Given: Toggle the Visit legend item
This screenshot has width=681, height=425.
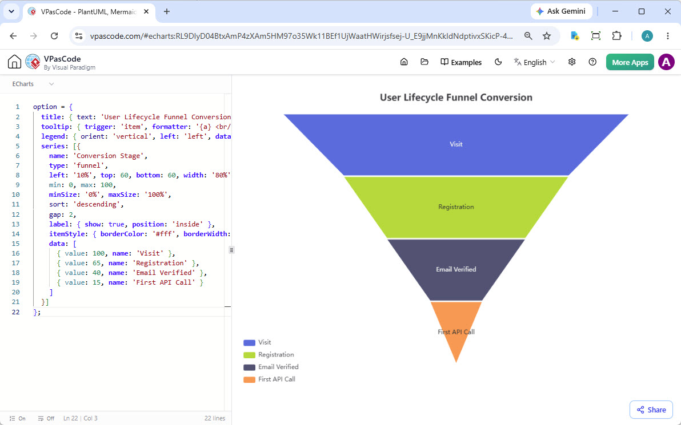Looking at the screenshot, I should pyautogui.click(x=257, y=342).
